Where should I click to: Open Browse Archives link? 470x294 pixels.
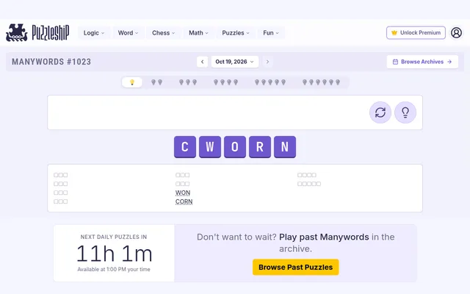click(x=422, y=62)
